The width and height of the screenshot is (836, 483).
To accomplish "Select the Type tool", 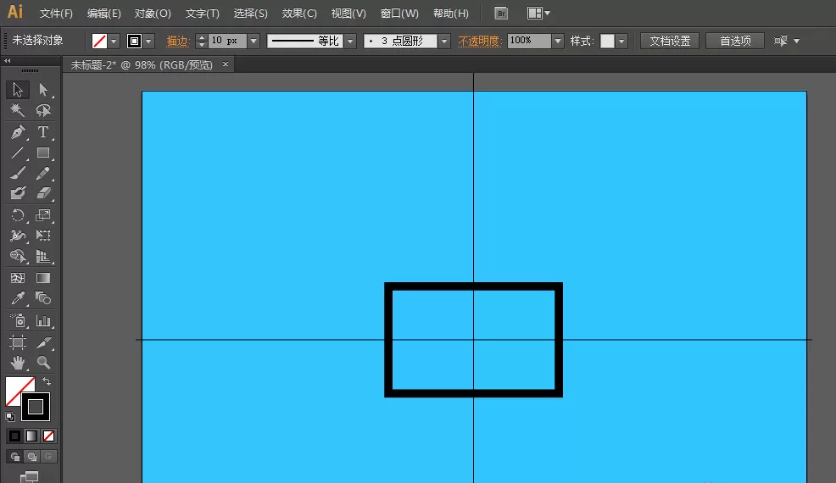I will [43, 131].
